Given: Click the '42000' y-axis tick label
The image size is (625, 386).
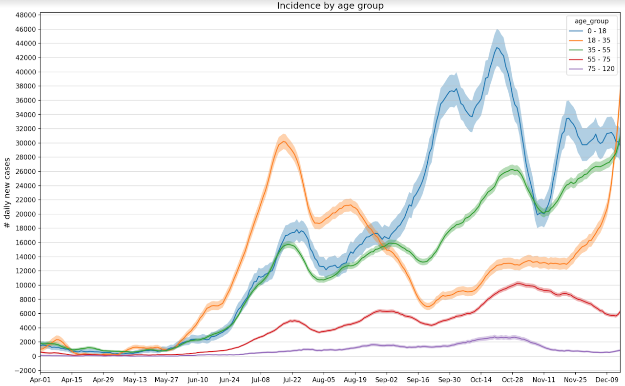Looking at the screenshot, I should [26, 58].
